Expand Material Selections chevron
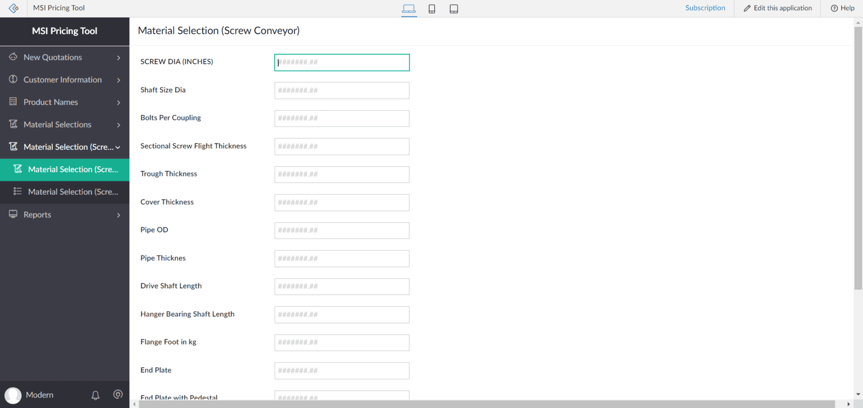The width and height of the screenshot is (863, 408). click(119, 125)
